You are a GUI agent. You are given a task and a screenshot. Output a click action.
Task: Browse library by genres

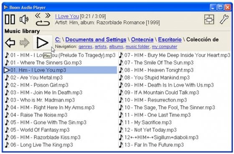pyautogui.click(x=85, y=47)
